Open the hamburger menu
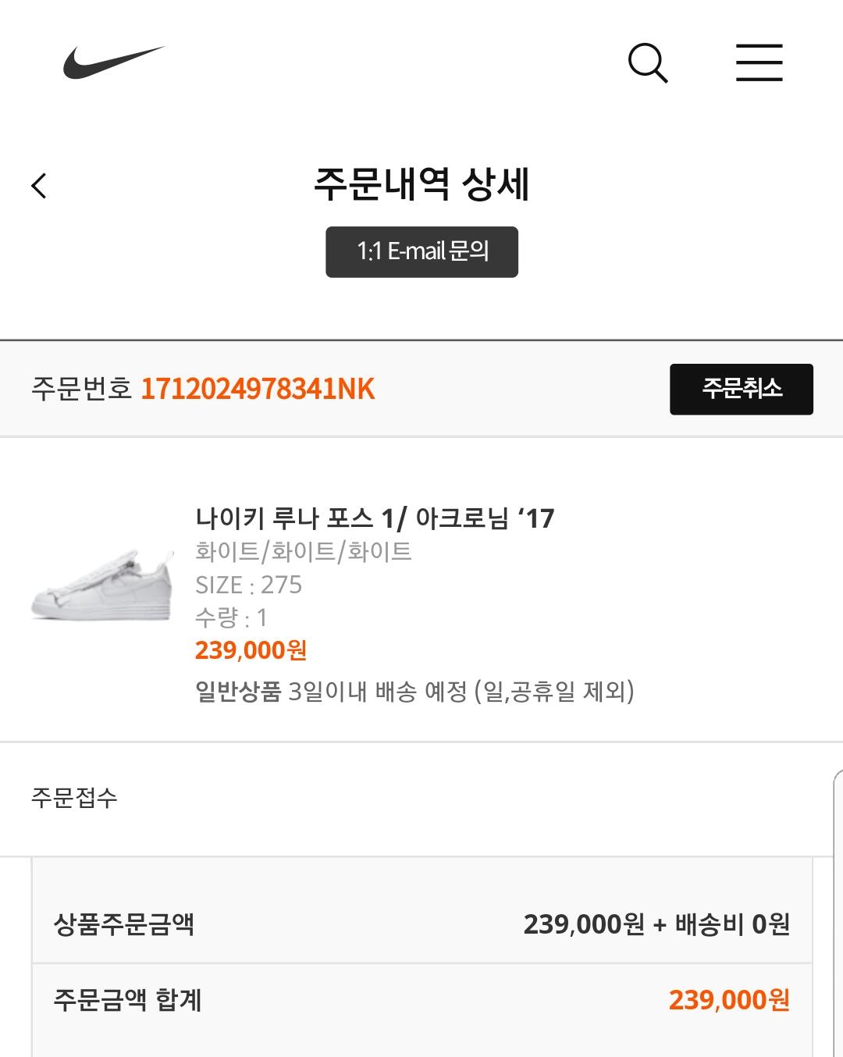 coord(759,62)
